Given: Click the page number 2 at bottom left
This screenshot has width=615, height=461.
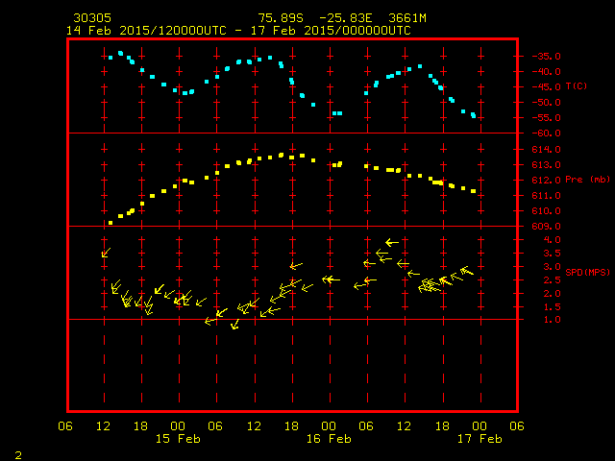Looking at the screenshot, I should click(x=18, y=455).
